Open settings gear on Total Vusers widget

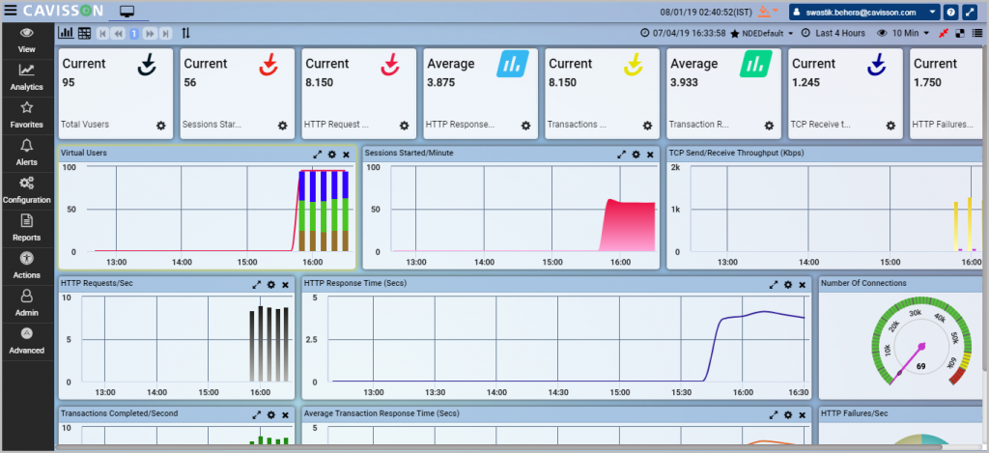pos(161,126)
